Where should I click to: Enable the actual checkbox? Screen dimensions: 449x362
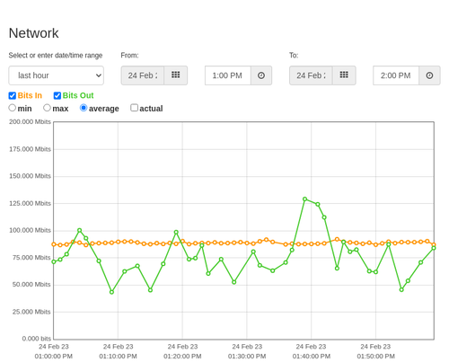tap(135, 108)
